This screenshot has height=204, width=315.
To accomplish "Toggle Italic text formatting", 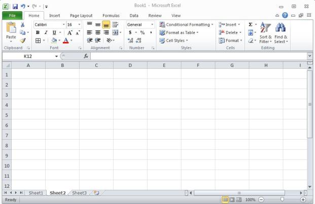I will (x=45, y=32).
